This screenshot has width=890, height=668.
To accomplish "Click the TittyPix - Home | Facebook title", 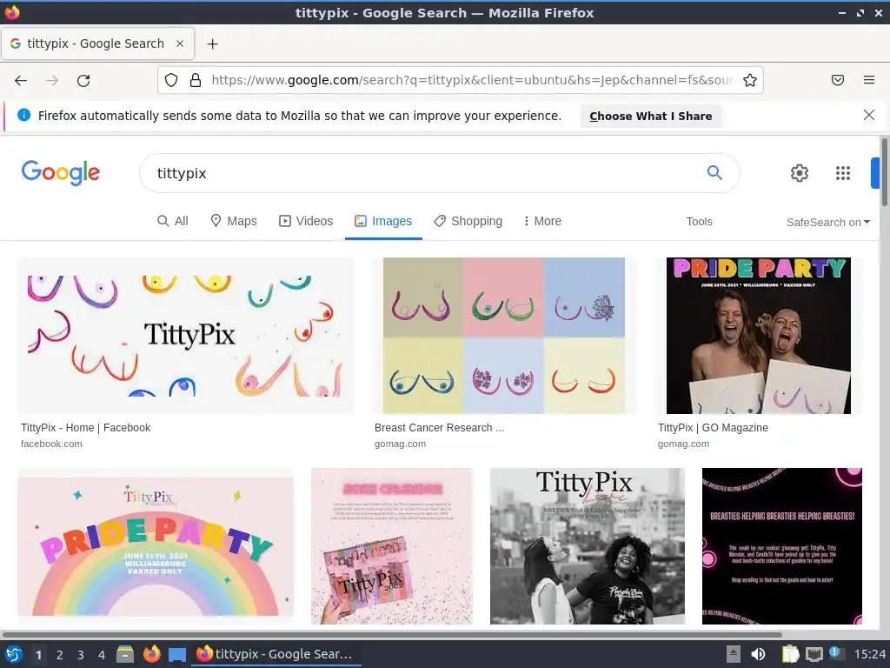I will (86, 428).
